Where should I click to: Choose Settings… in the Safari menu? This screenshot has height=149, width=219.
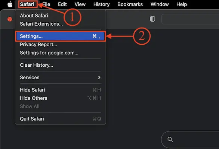60,37
